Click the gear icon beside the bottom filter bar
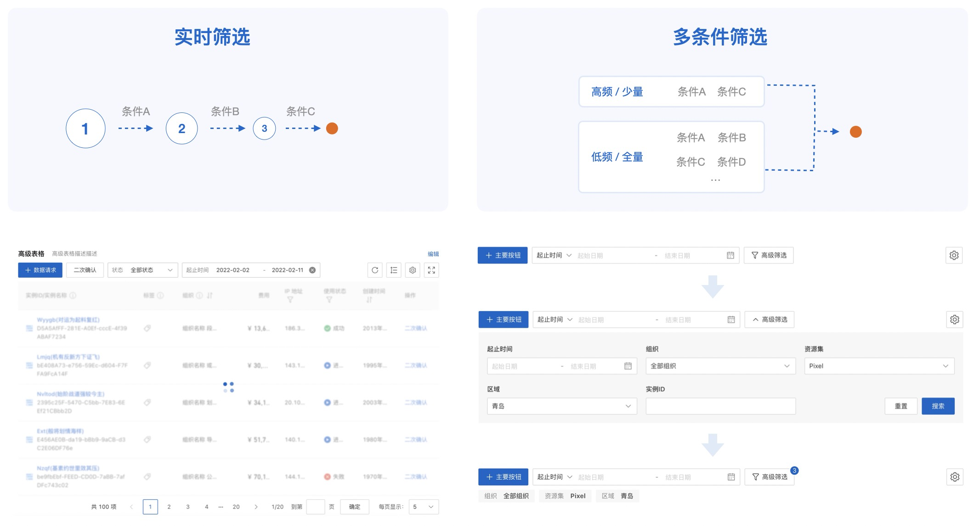The width and height of the screenshot is (974, 526). pos(954,477)
